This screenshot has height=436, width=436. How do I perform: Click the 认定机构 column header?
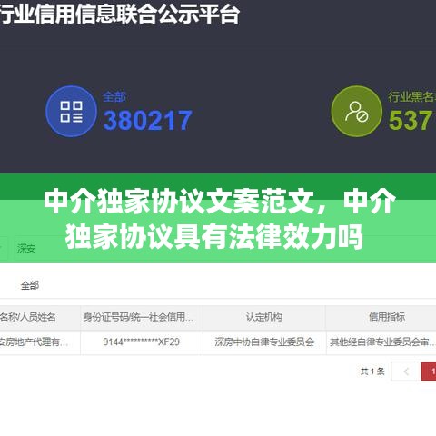(x=264, y=317)
